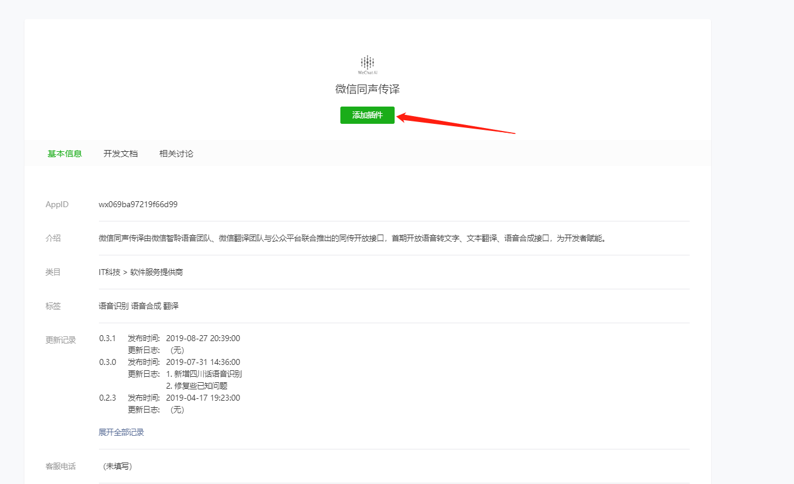The height and width of the screenshot is (484, 794).
Task: Expand all records via 展开全部记录
Action: click(x=121, y=432)
